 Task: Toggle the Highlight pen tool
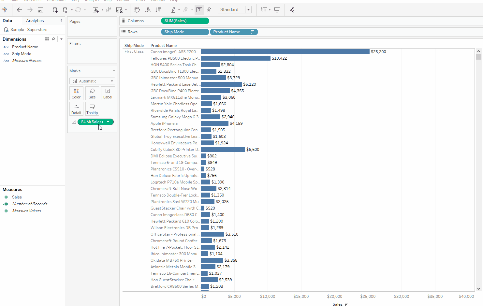[x=174, y=10]
